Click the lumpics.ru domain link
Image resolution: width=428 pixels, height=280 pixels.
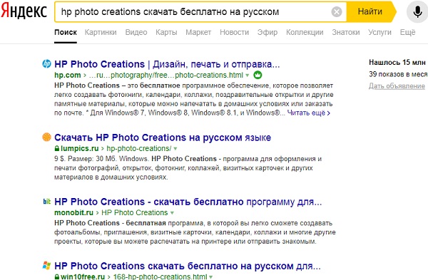pyautogui.click(x=79, y=149)
